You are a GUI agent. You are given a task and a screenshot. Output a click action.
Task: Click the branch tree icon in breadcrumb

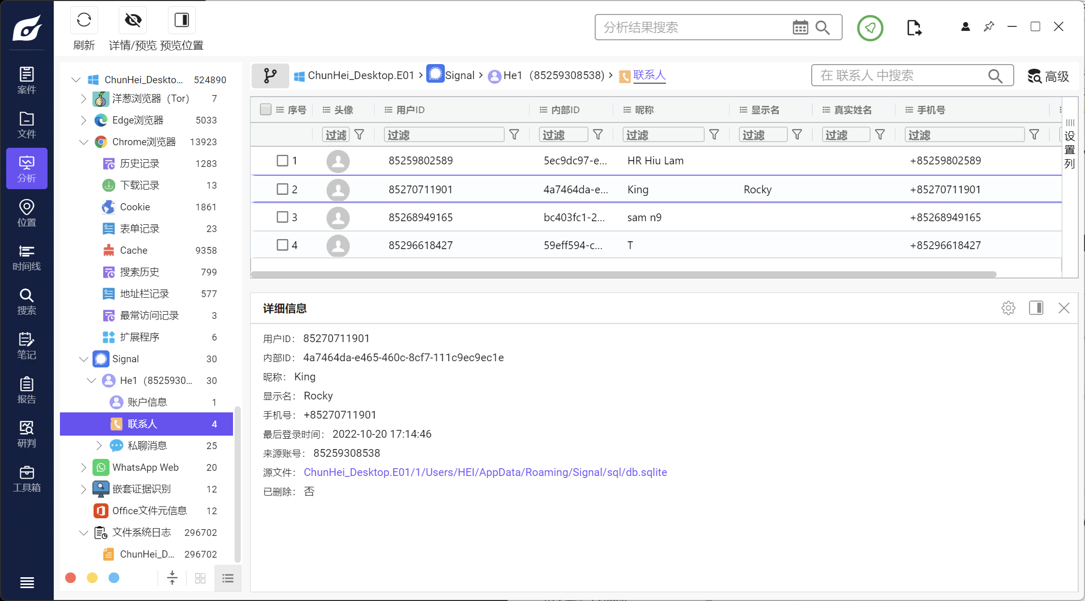pos(270,76)
